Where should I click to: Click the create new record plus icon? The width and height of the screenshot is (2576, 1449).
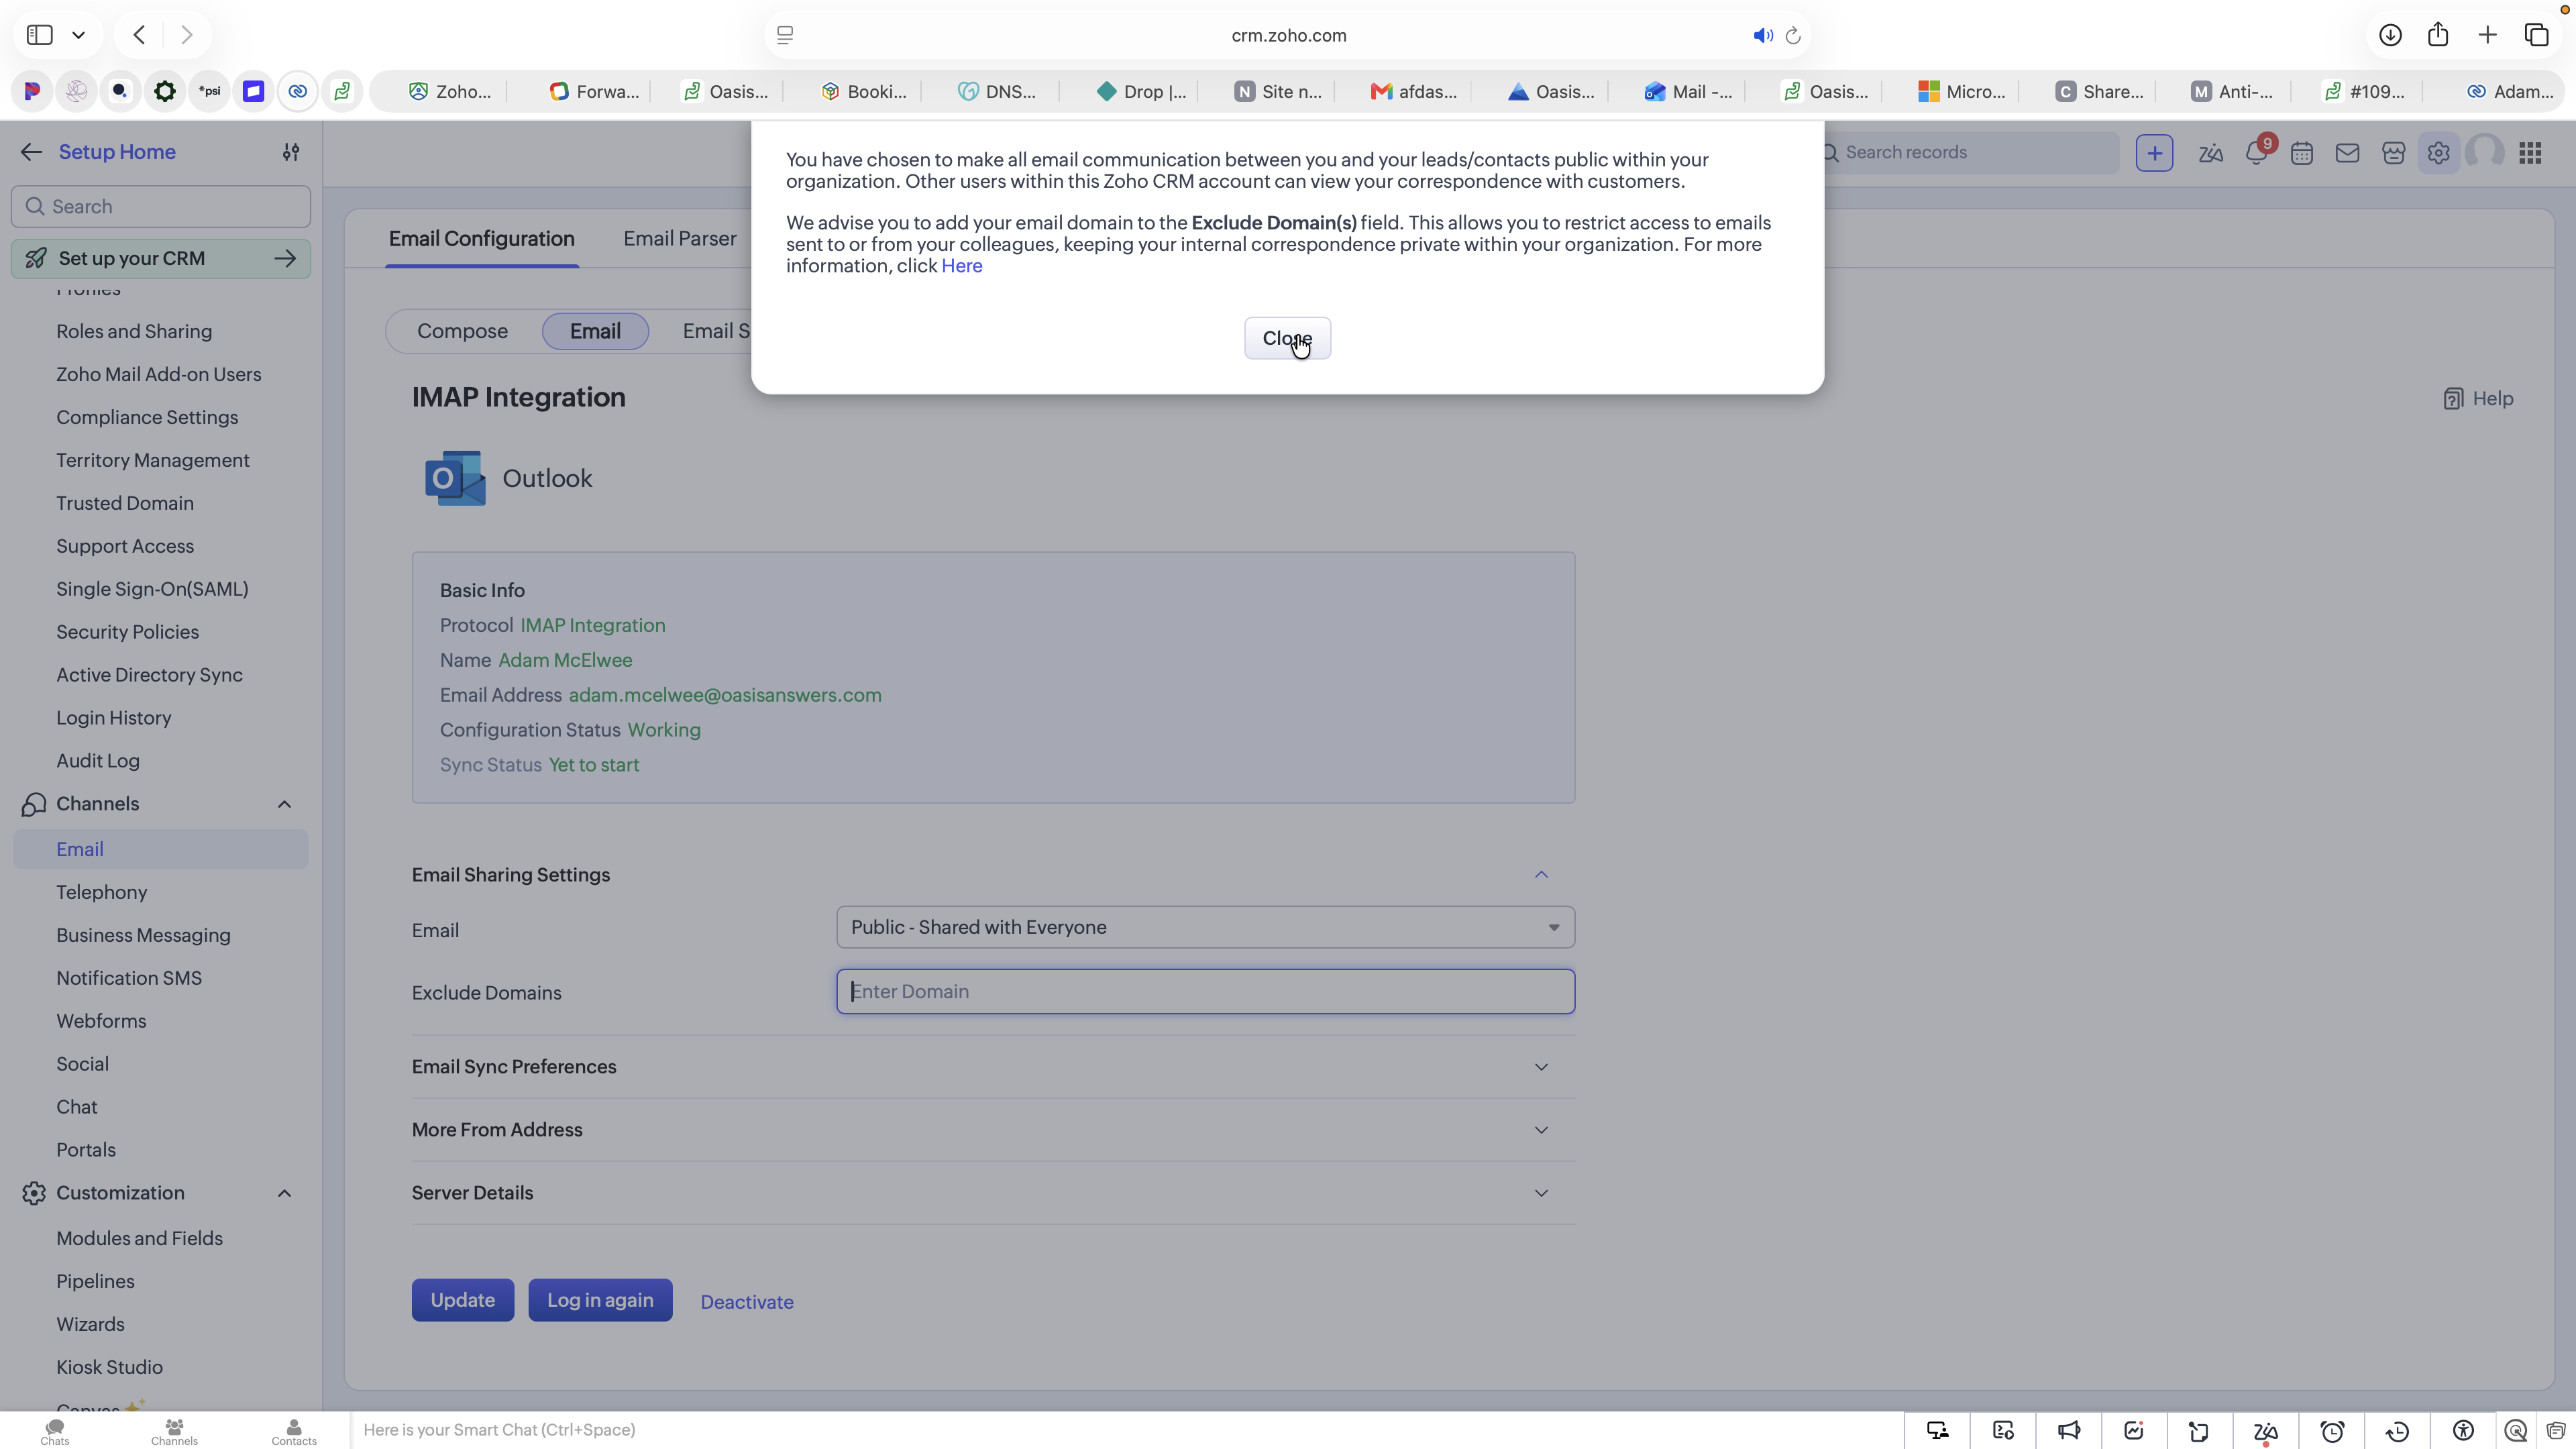(x=2154, y=153)
